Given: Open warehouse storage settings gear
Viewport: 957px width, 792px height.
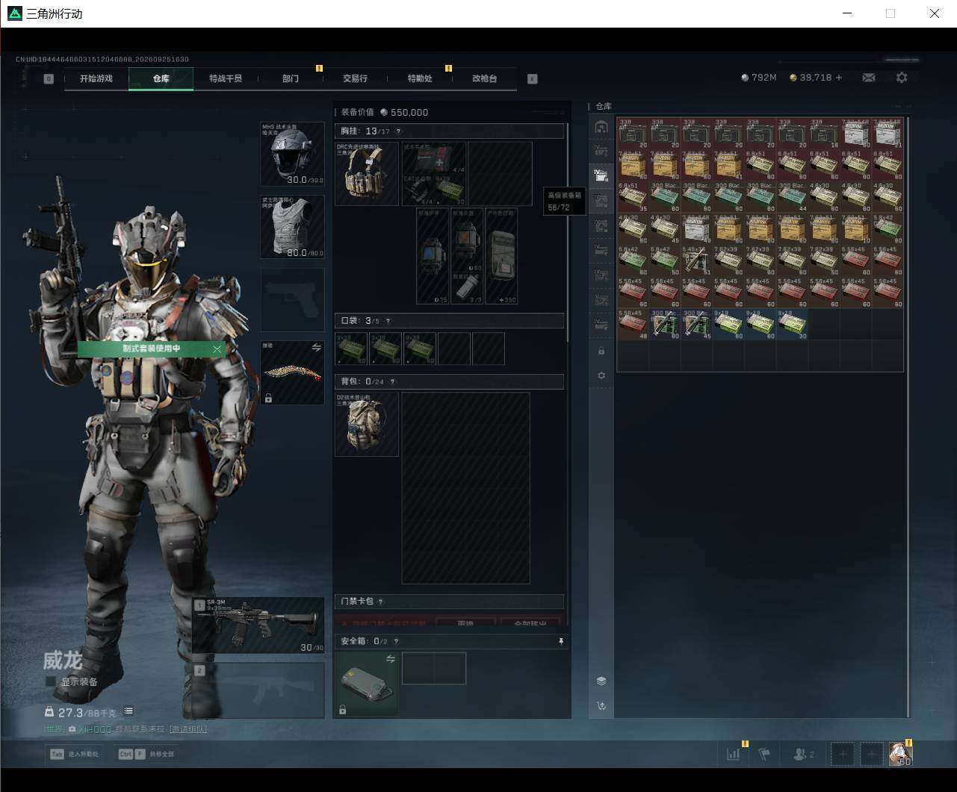Looking at the screenshot, I should coord(601,375).
